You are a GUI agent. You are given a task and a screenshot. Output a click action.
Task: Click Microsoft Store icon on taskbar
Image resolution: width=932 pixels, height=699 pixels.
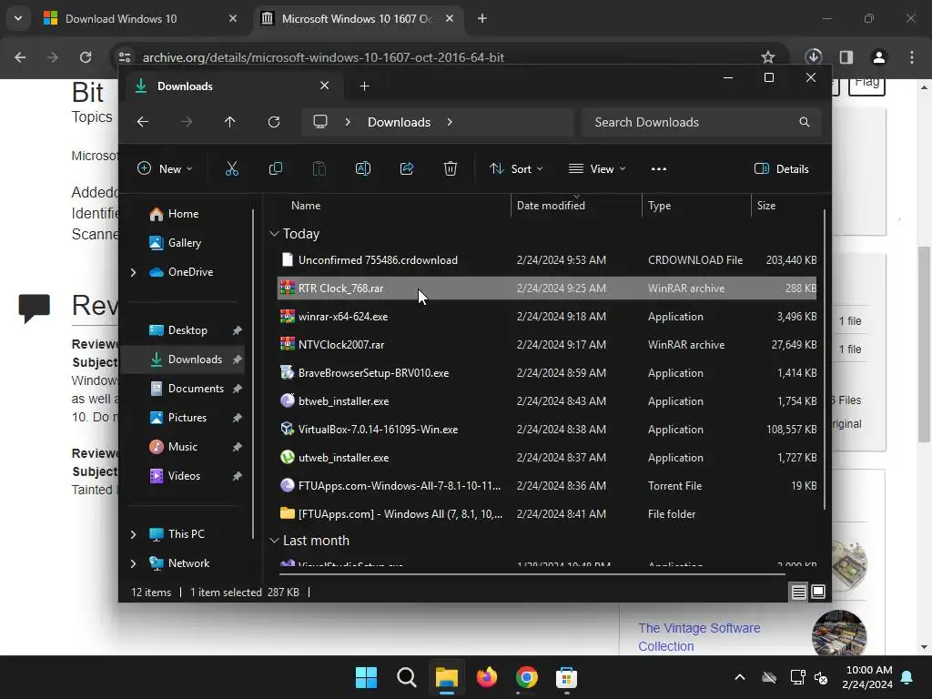(566, 677)
